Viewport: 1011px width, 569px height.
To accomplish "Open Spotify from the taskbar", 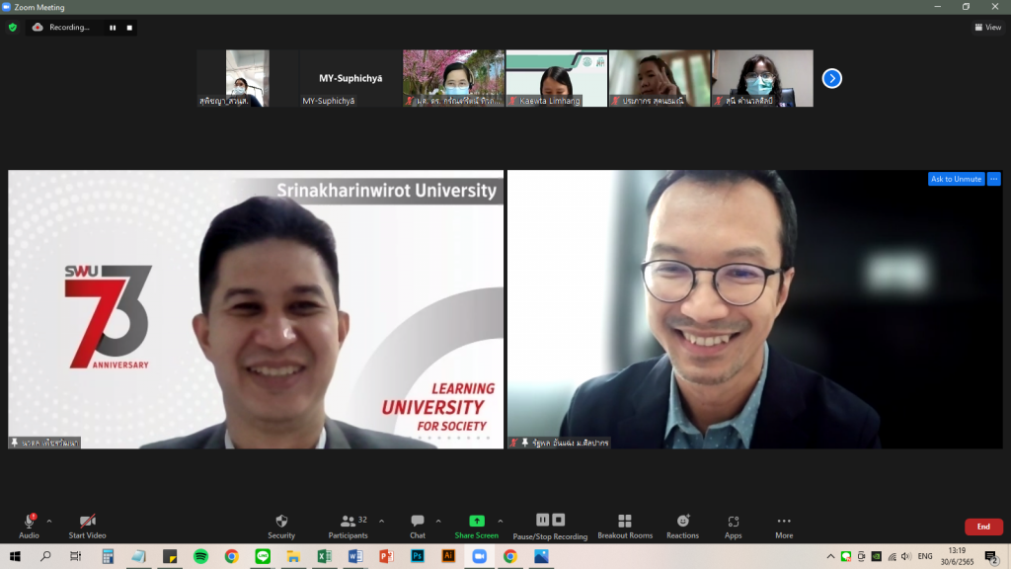I will (200, 556).
